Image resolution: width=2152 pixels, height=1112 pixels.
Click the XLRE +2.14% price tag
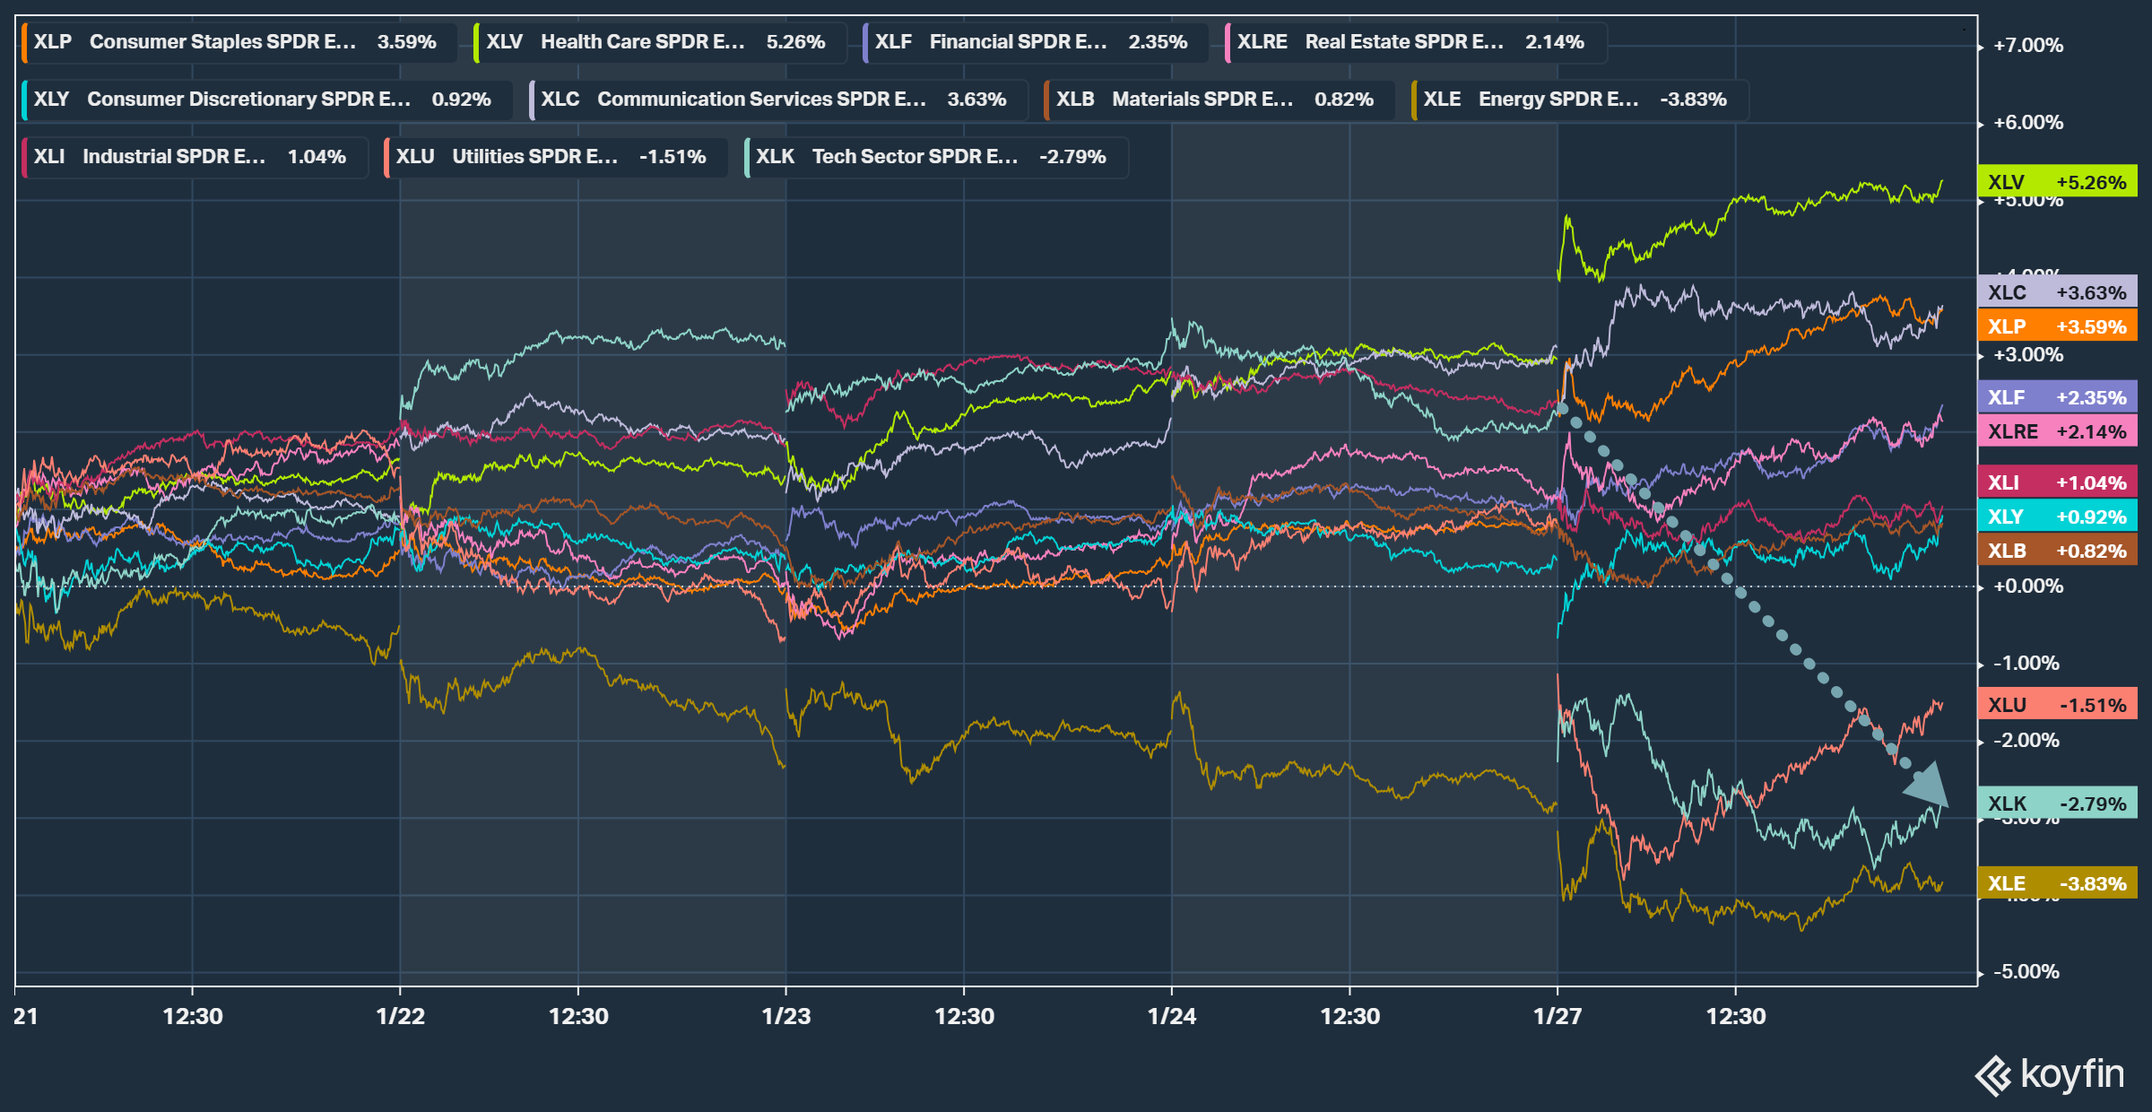[x=2057, y=431]
